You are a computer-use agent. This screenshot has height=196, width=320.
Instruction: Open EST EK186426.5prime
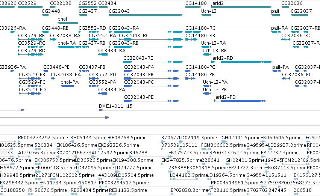[77, 145]
